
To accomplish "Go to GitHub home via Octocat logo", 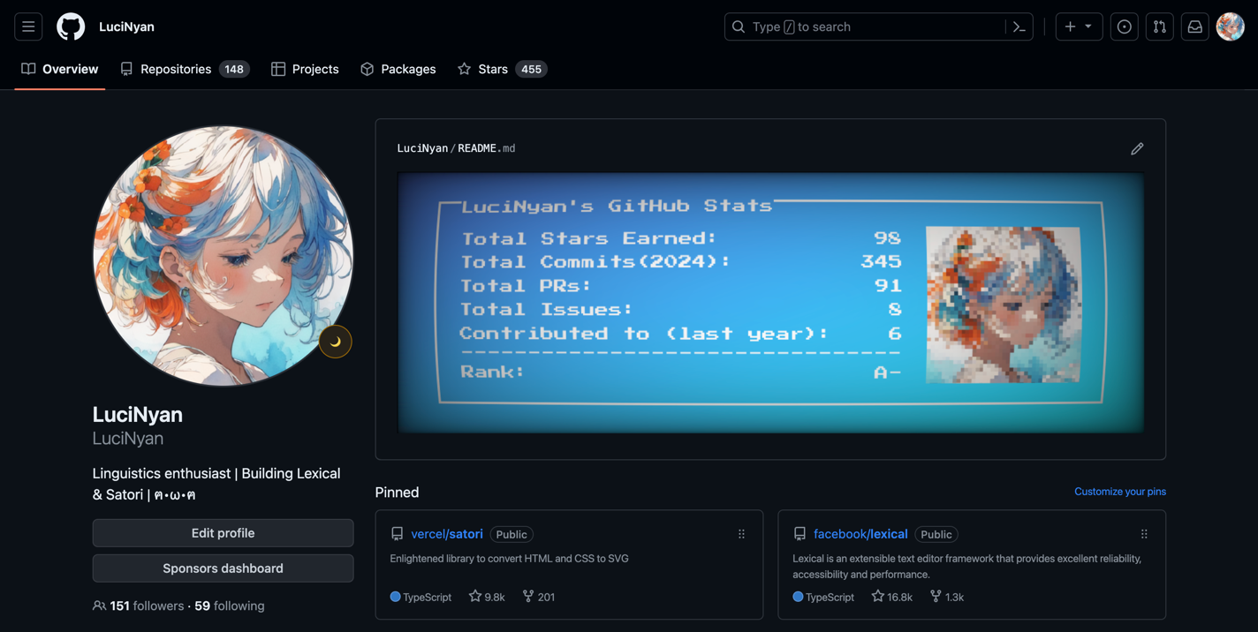I will click(71, 26).
